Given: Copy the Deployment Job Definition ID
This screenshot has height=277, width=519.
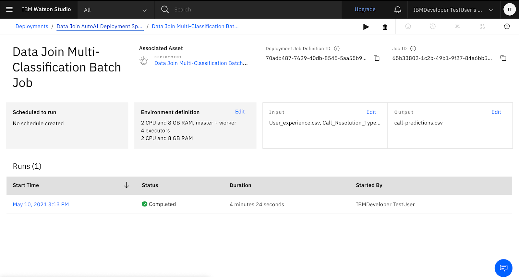Looking at the screenshot, I should (377, 58).
